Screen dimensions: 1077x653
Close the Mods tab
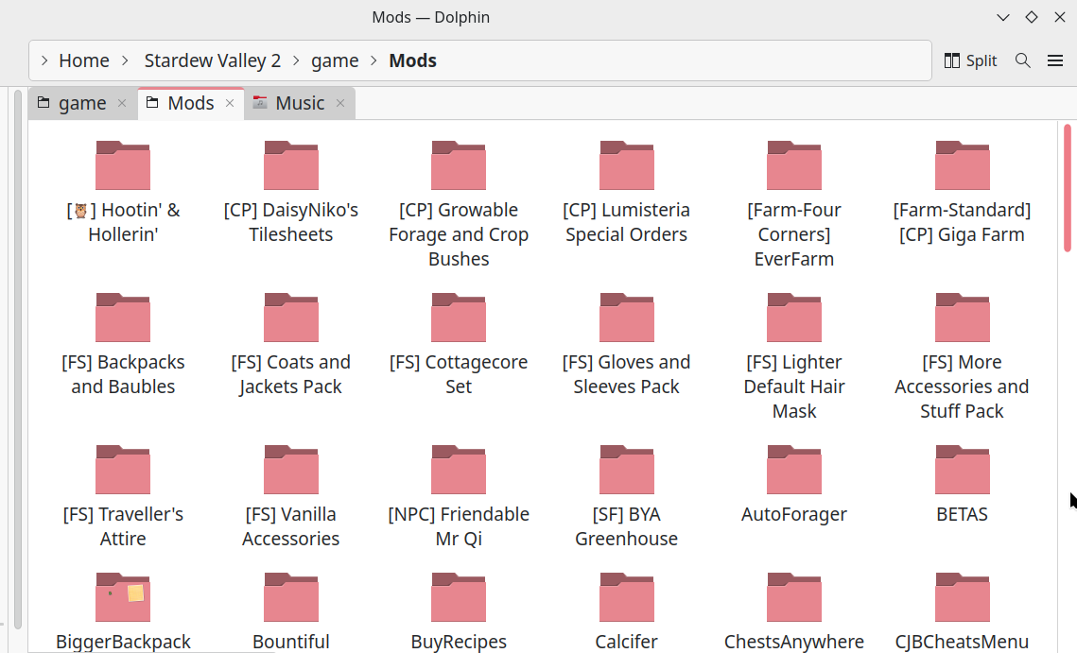pos(230,103)
